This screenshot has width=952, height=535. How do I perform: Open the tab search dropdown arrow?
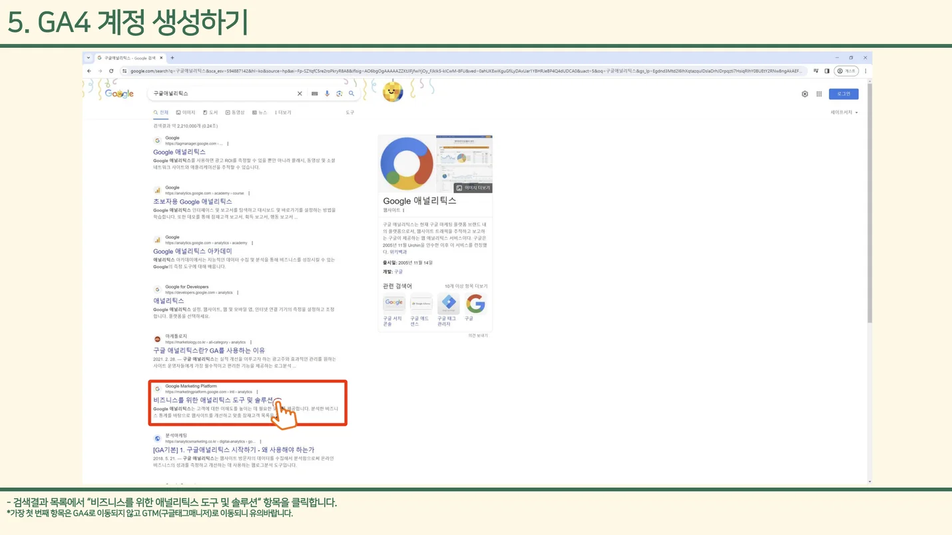89,58
